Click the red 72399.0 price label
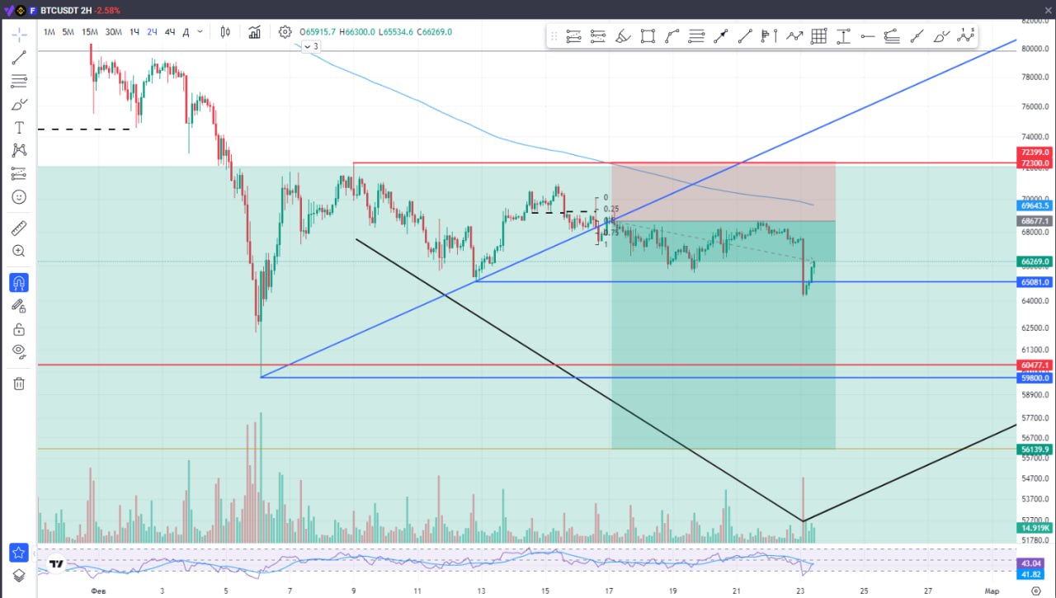 tap(1035, 153)
